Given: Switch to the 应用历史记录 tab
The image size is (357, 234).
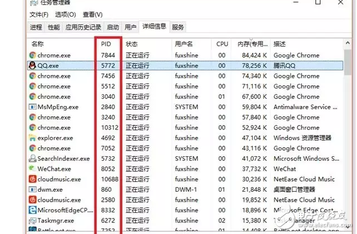Looking at the screenshot, I should (x=83, y=27).
